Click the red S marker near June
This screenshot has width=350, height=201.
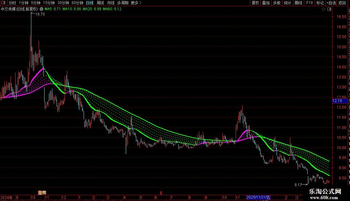pyautogui.click(x=161, y=193)
